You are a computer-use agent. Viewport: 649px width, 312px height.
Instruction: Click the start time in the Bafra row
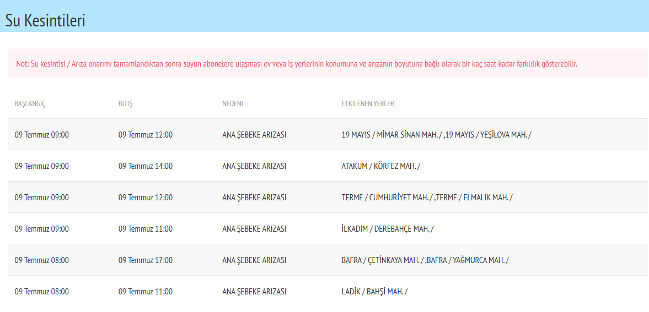click(41, 260)
